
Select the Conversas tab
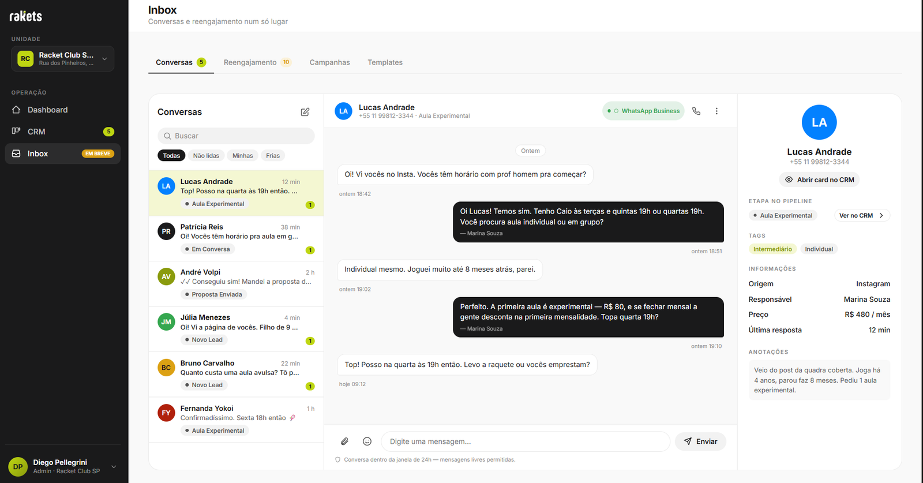[x=181, y=62]
